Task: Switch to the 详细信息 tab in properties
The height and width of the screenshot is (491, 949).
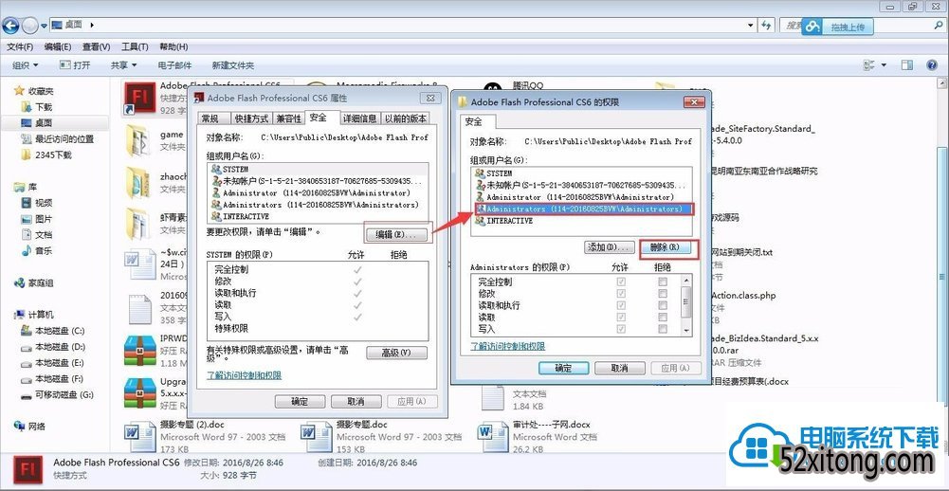Action: 359,118
